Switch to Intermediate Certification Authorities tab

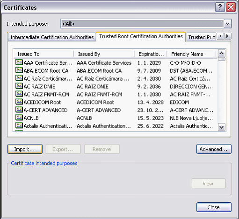[x=52, y=37]
